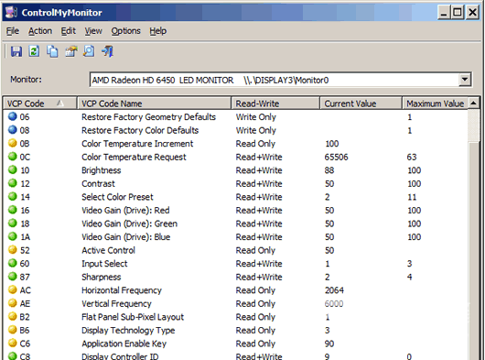Click the Find toolbar icon

coord(89,51)
